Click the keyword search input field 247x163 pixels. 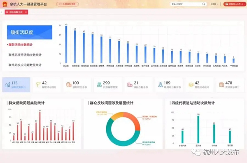tap(186, 4)
